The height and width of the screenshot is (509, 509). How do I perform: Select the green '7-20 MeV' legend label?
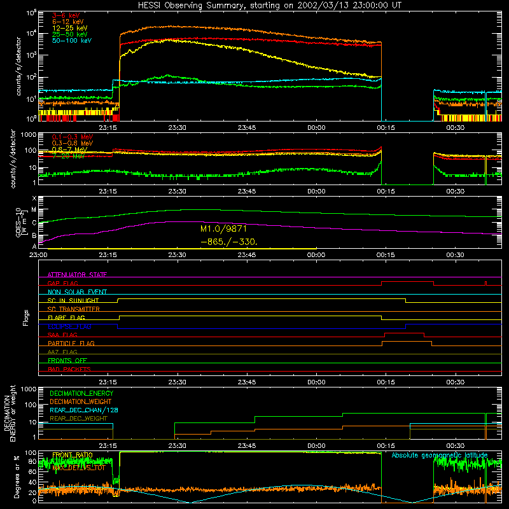[69, 156]
